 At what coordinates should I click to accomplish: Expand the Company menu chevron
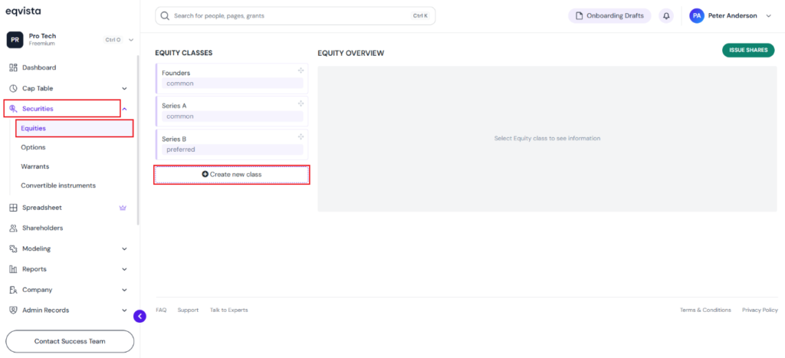point(125,290)
